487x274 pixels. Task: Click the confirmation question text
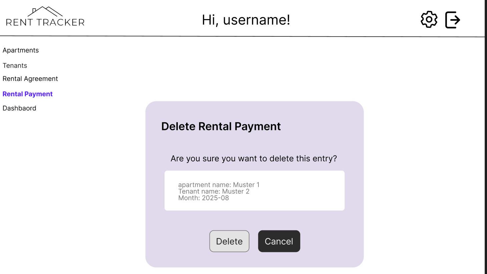[254, 158]
